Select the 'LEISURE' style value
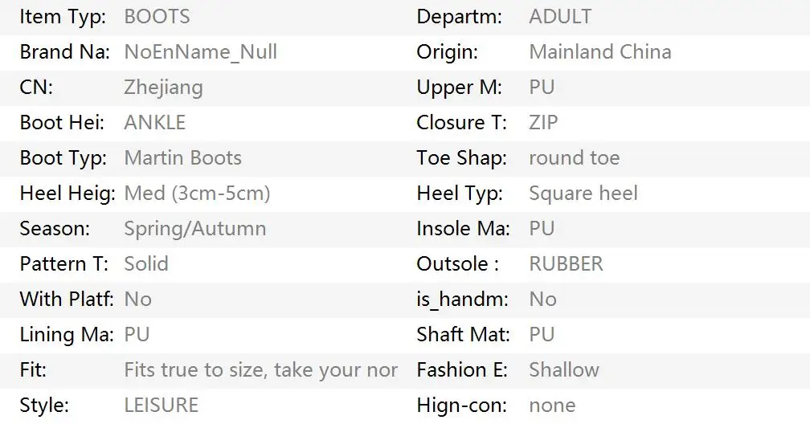 tap(161, 406)
